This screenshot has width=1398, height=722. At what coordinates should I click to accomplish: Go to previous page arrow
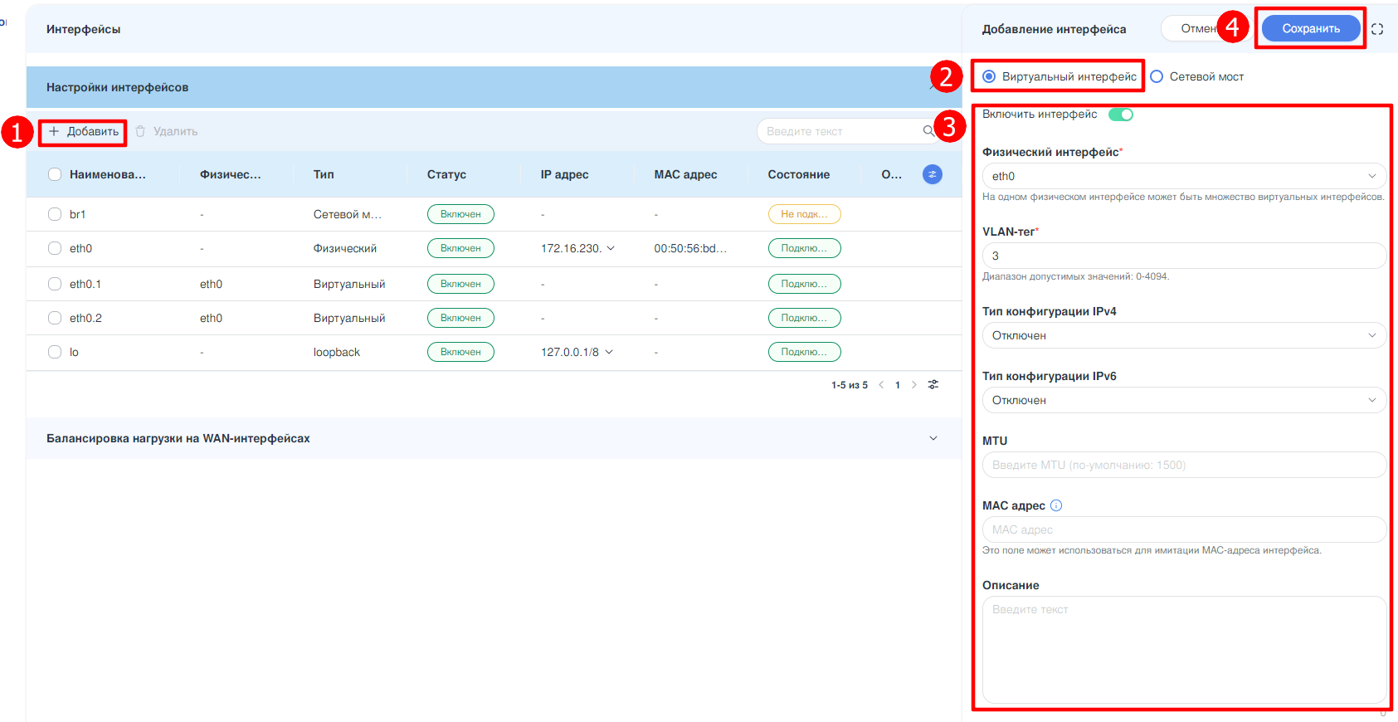(881, 385)
